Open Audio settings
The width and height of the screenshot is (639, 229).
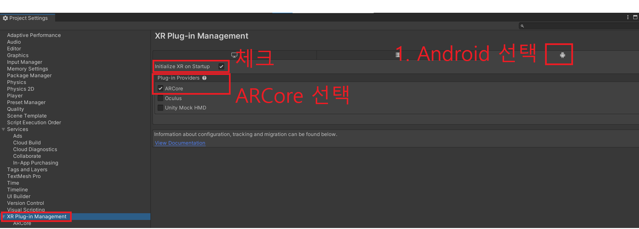(x=14, y=42)
